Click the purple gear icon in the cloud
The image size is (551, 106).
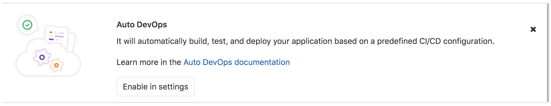point(42,57)
